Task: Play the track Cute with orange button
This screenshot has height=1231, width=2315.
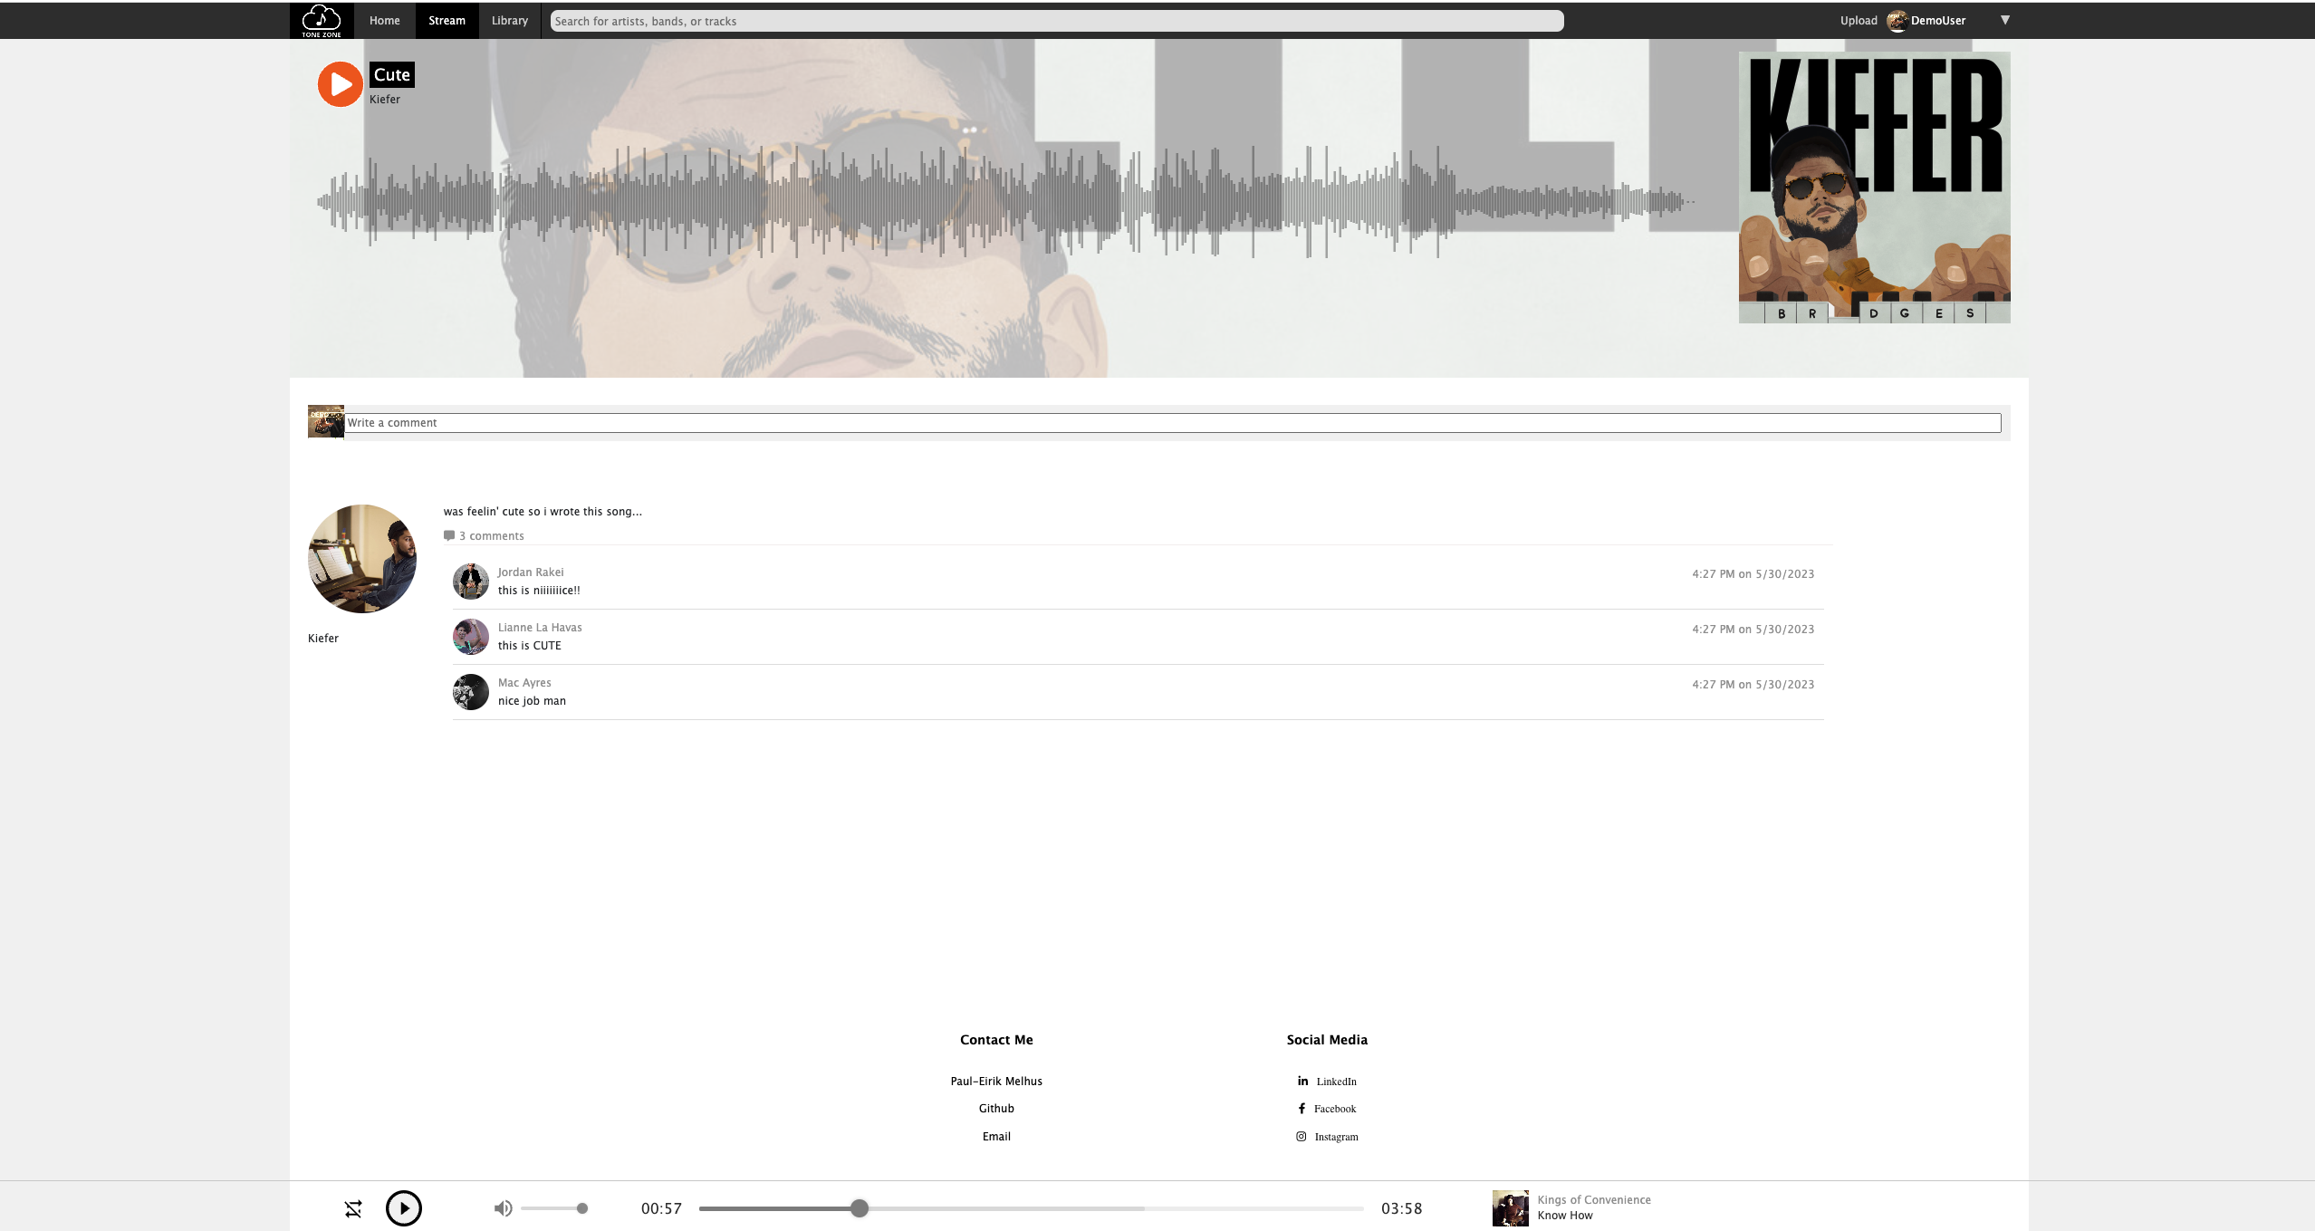Action: [x=340, y=84]
